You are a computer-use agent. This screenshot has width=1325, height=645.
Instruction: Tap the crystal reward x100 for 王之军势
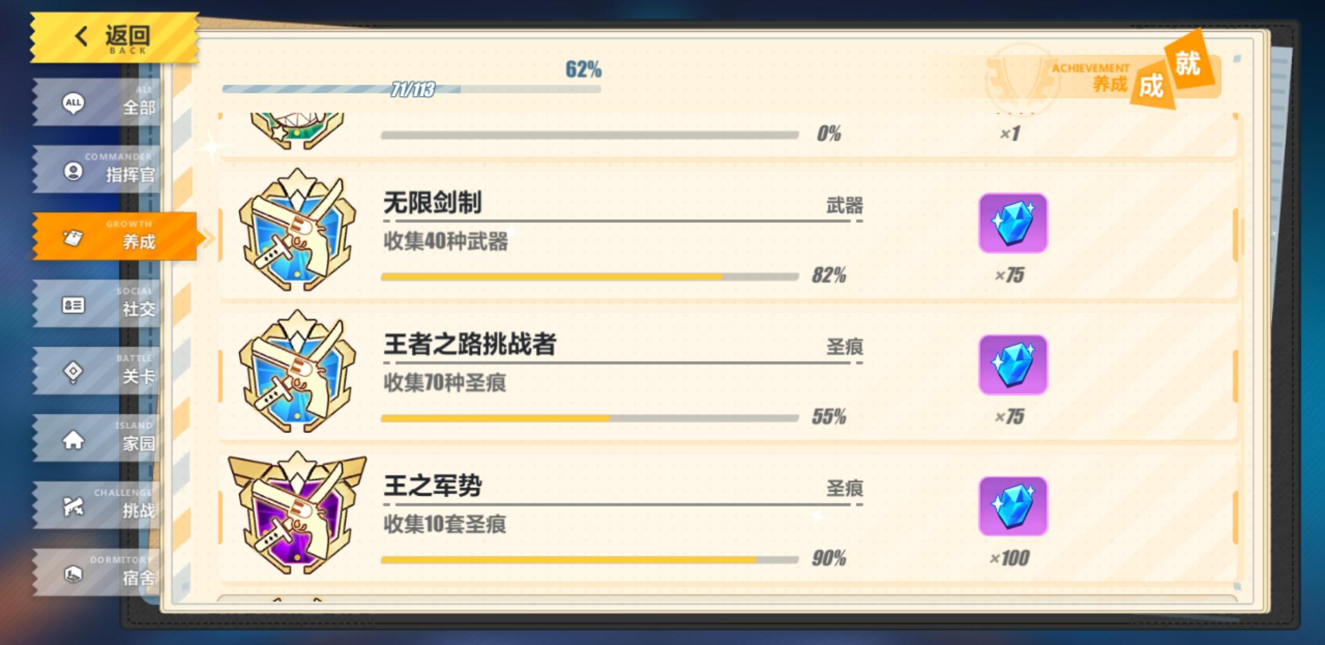click(x=1013, y=506)
